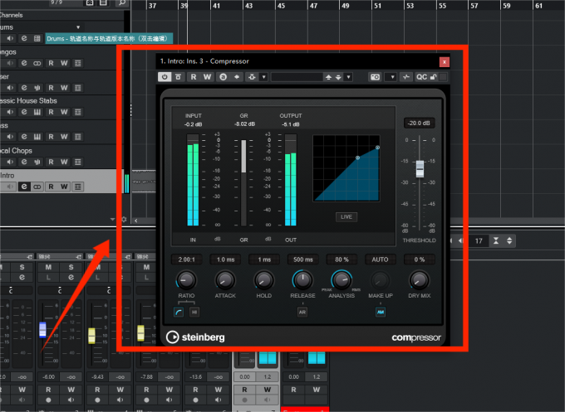Click the loop icon on Congos track

coord(37,63)
